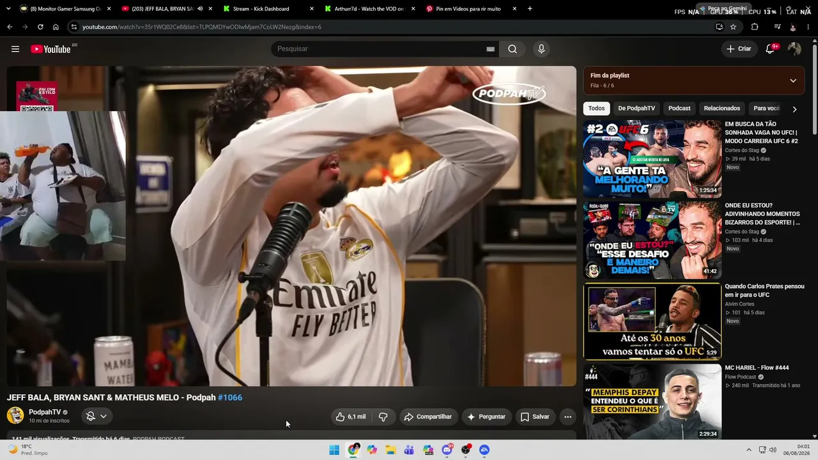This screenshot has height=460, width=818.
Task: Open the account avatar menu
Action: coord(794,49)
